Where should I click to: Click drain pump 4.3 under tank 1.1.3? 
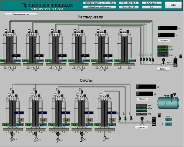[55, 69]
